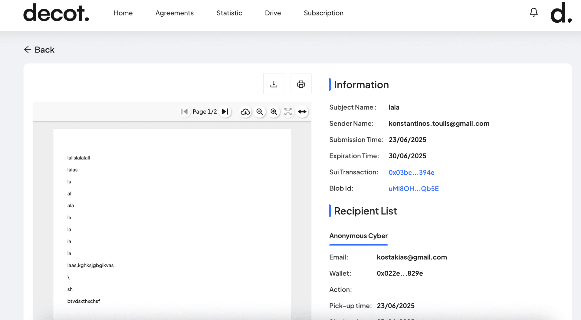Click recipient email kostakias@gmail.com
581x320 pixels.
[412, 257]
